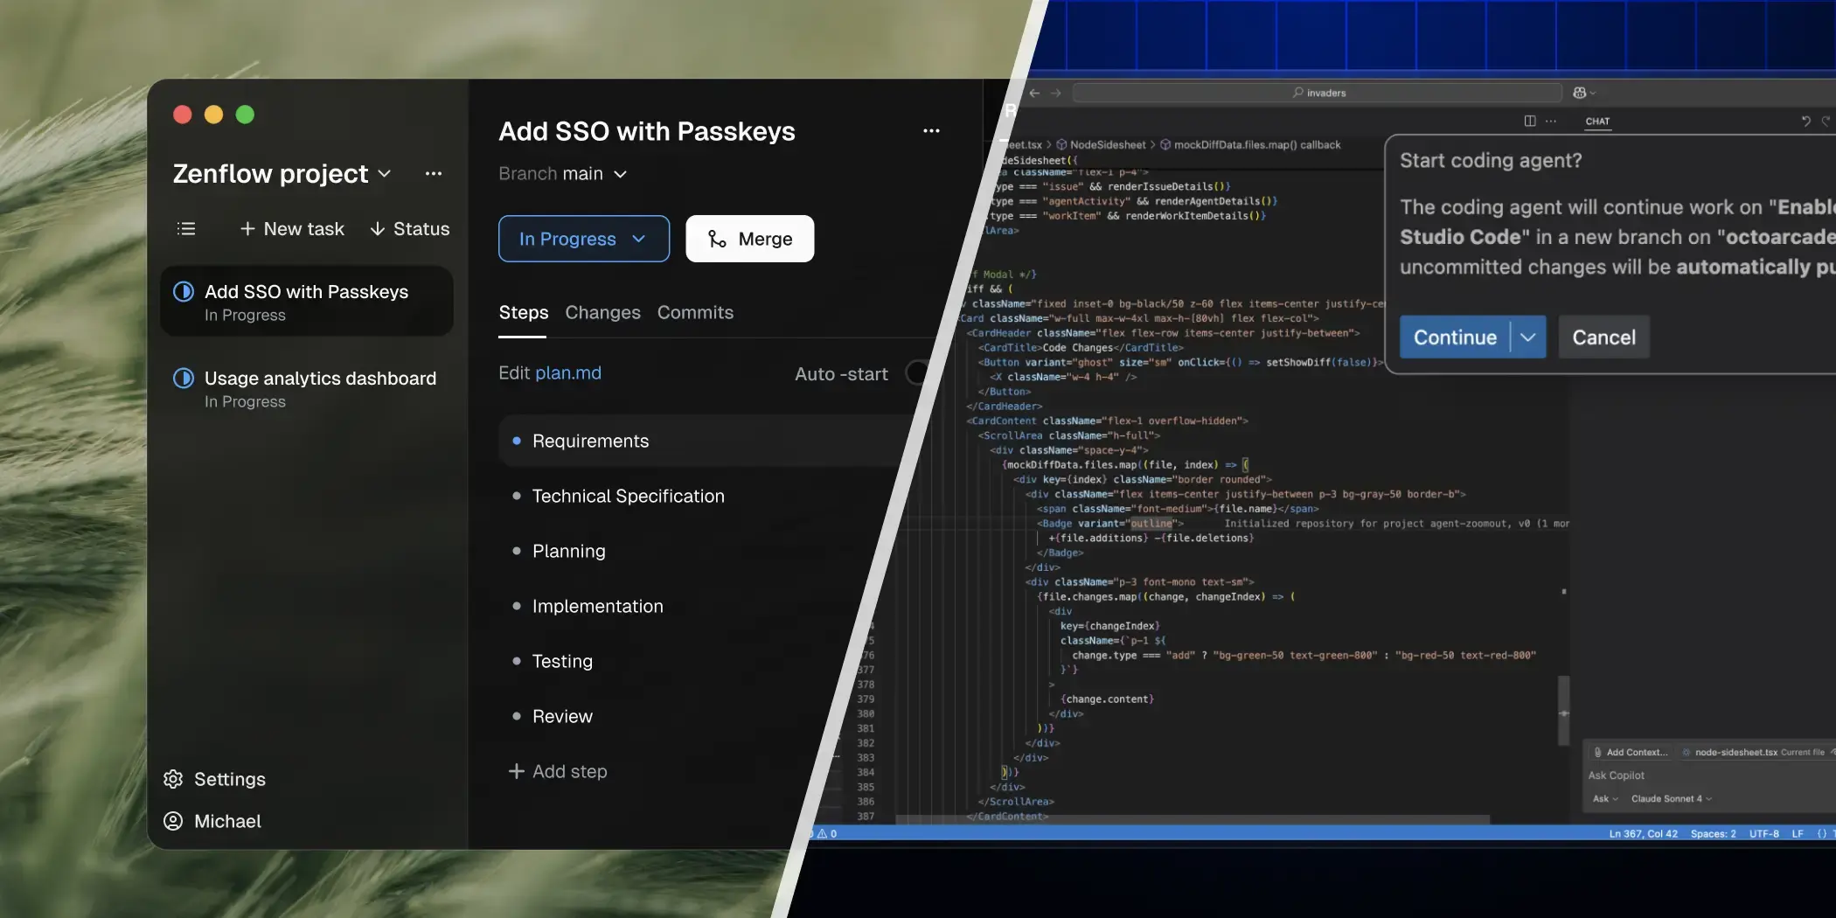The image size is (1836, 918).
Task: Click the undo arrow in chat panel
Action: pos(1805,122)
